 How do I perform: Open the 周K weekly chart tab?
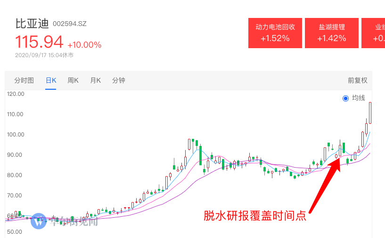[73, 80]
